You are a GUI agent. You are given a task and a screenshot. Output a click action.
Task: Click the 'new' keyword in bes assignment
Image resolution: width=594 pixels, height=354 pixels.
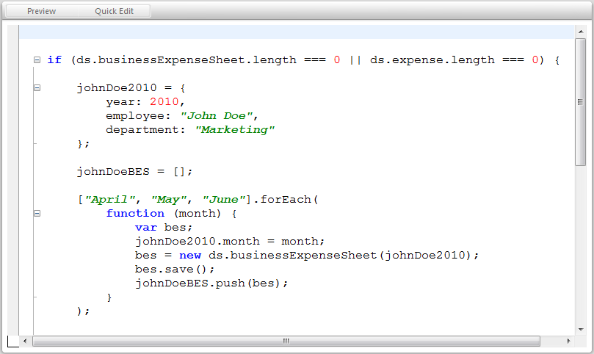tap(190, 255)
